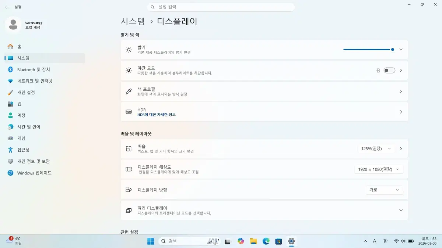Show hidden system tray icons
Viewport: 442px width, 248px height.
click(365, 241)
